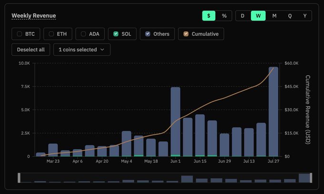Click the tall Jul 27 bar
Viewport: 324px width, 194px height.
273,112
